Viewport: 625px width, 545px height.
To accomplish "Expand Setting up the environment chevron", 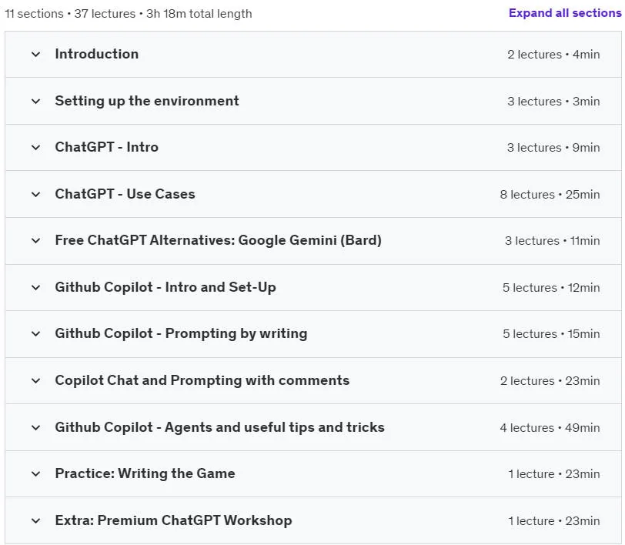I will (x=36, y=102).
